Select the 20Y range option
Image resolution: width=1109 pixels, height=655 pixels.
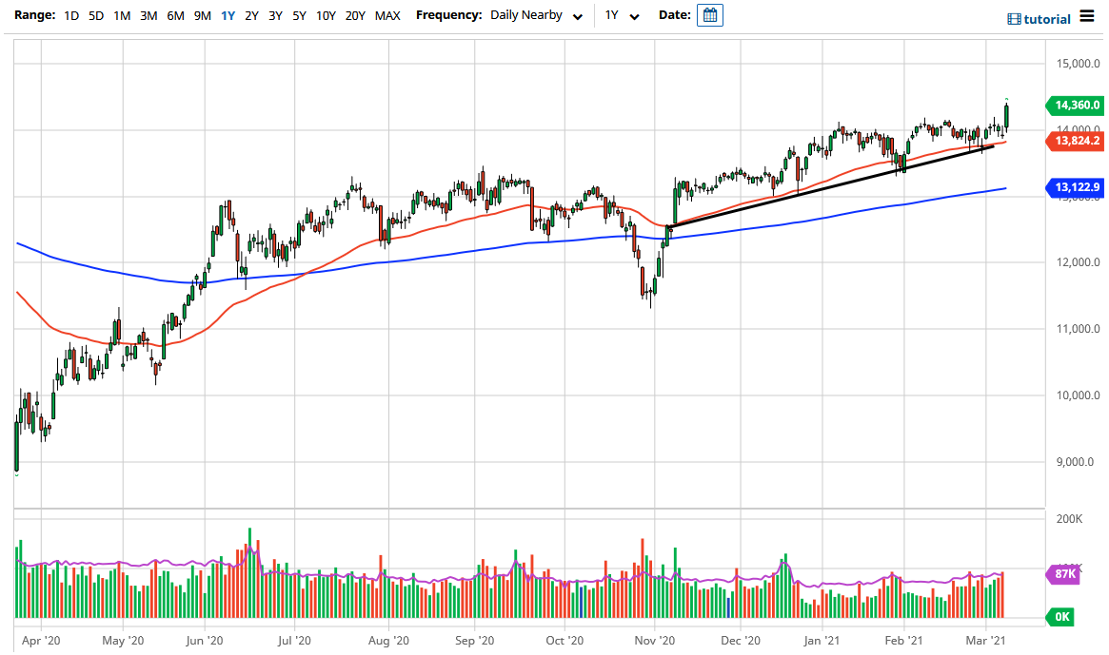(356, 15)
